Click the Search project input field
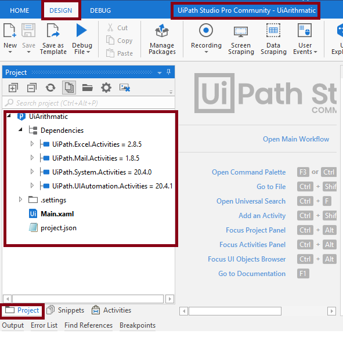 (x=89, y=103)
